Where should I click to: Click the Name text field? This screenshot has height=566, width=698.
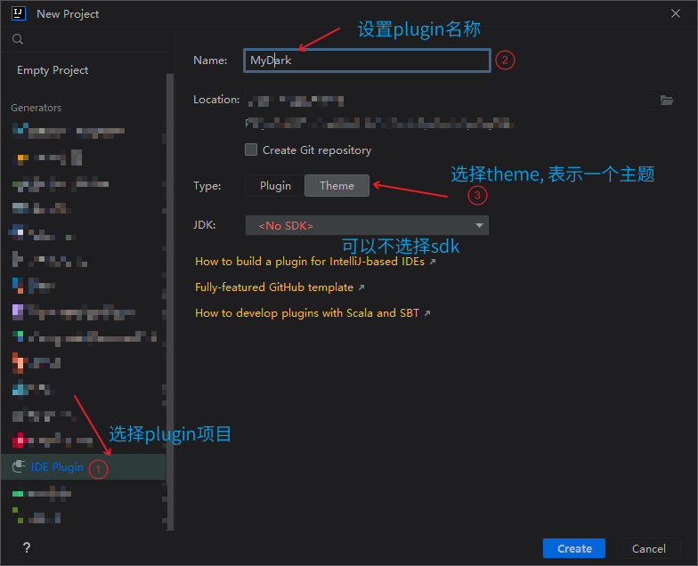coord(367,61)
